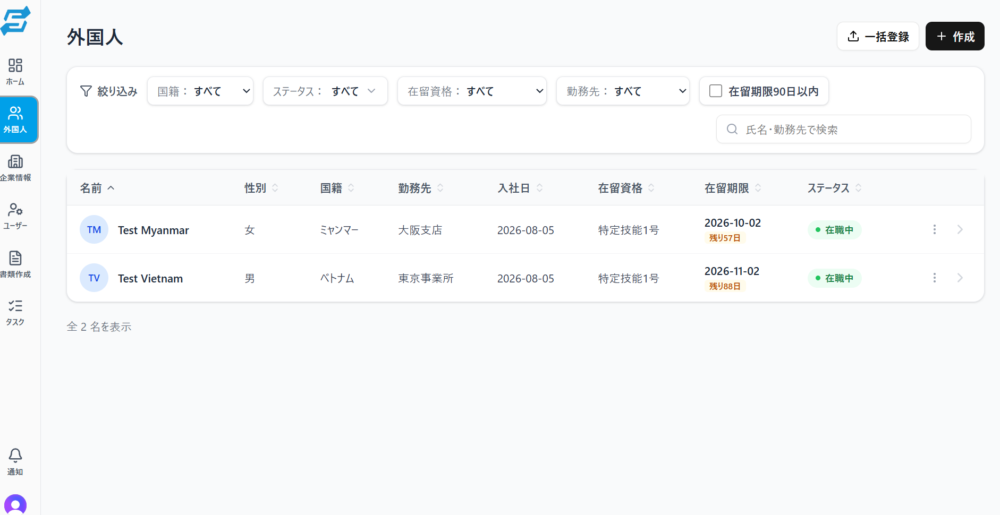
Task: Click the 大阪支店 cell
Action: click(x=420, y=230)
